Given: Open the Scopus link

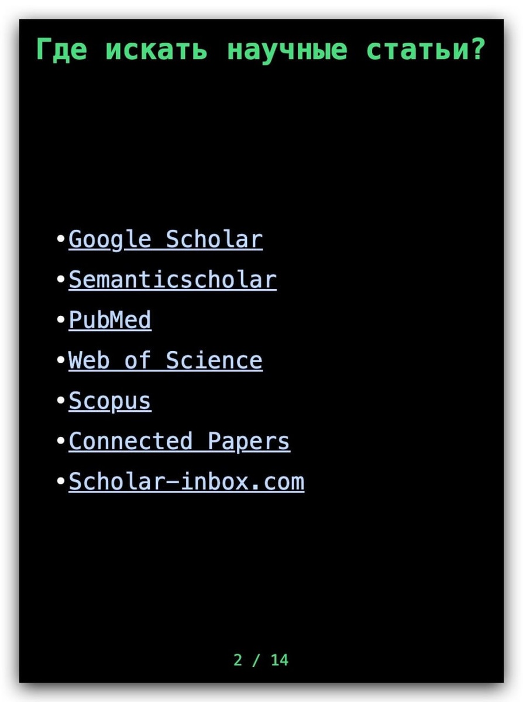Looking at the screenshot, I should tap(110, 401).
